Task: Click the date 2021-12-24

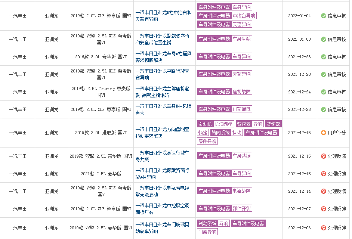Action: tap(299, 92)
